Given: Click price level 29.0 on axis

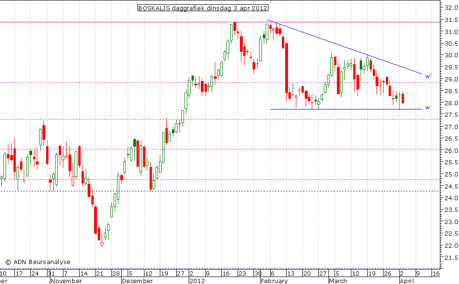Looking at the screenshot, I should 451,79.
